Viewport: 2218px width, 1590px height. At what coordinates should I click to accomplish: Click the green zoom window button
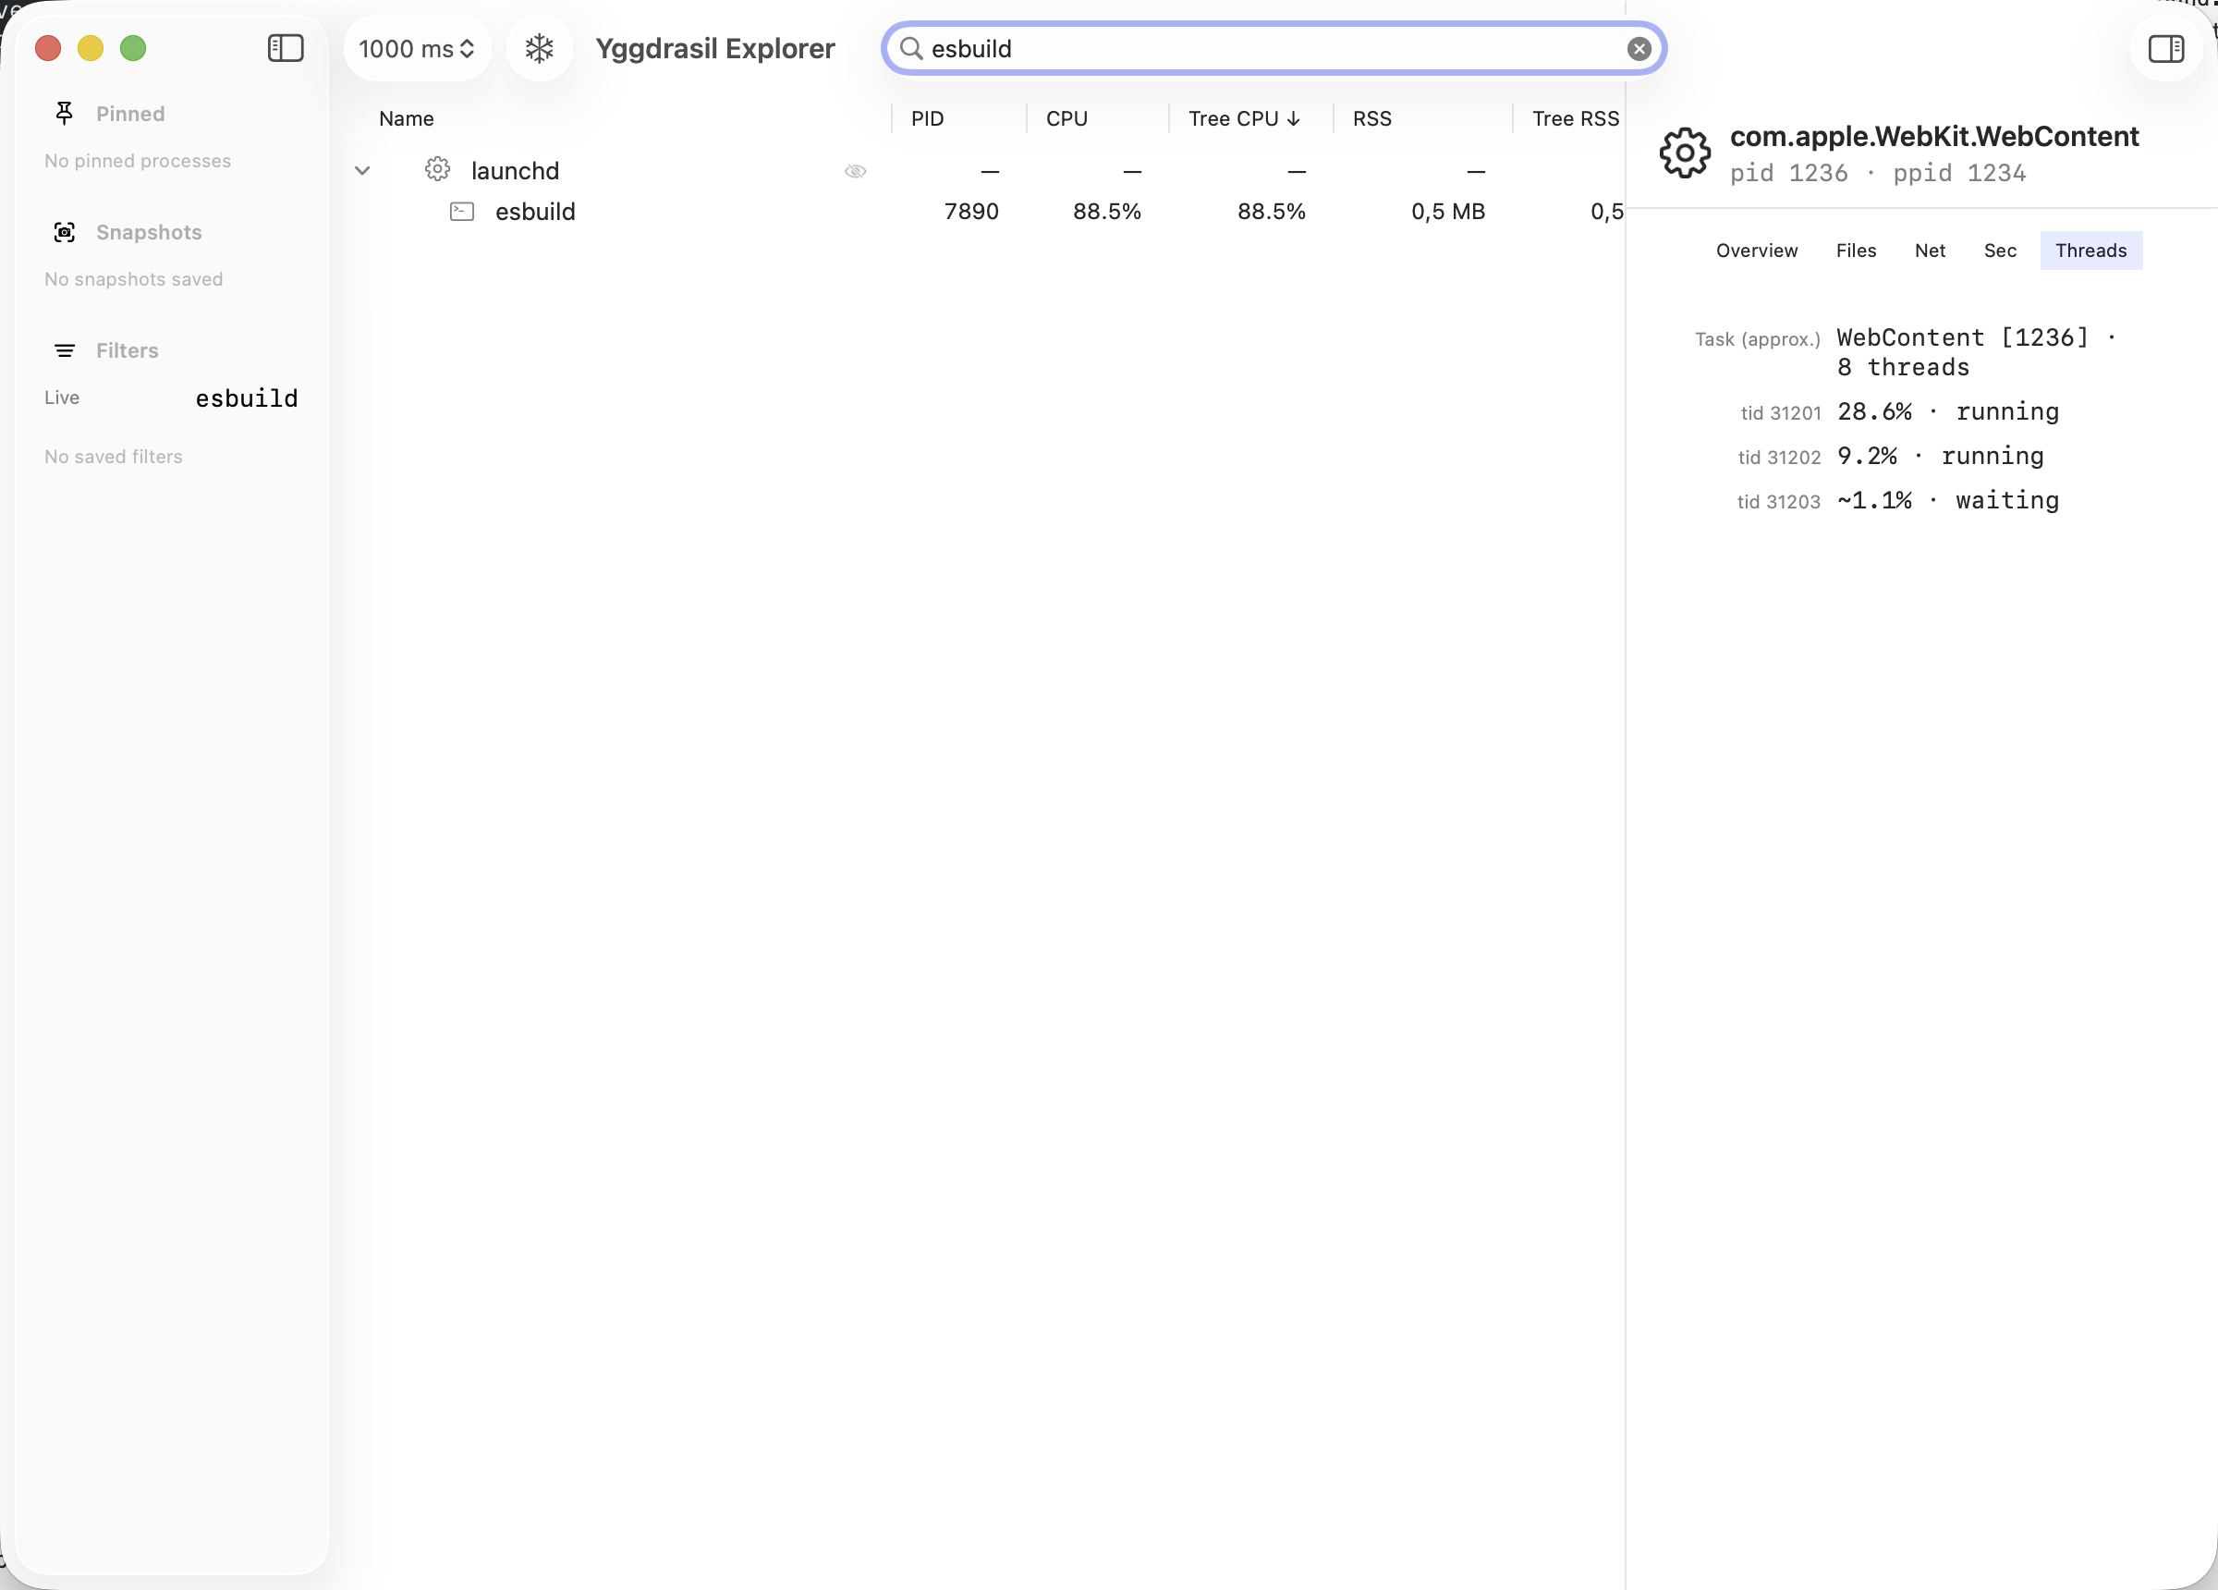coord(133,48)
